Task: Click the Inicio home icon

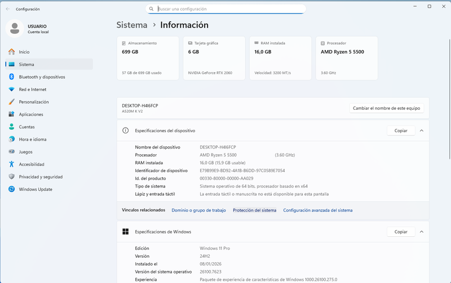Action: (x=11, y=52)
